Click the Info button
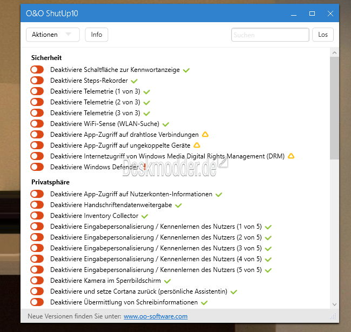This screenshot has width=351, height=332. (x=97, y=35)
